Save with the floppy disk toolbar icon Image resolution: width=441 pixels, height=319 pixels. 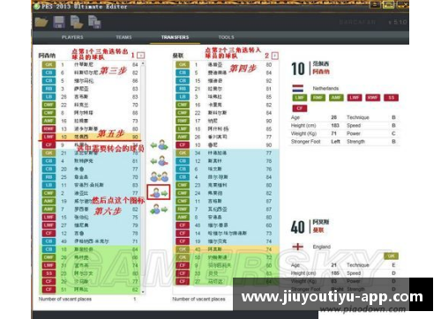click(59, 22)
